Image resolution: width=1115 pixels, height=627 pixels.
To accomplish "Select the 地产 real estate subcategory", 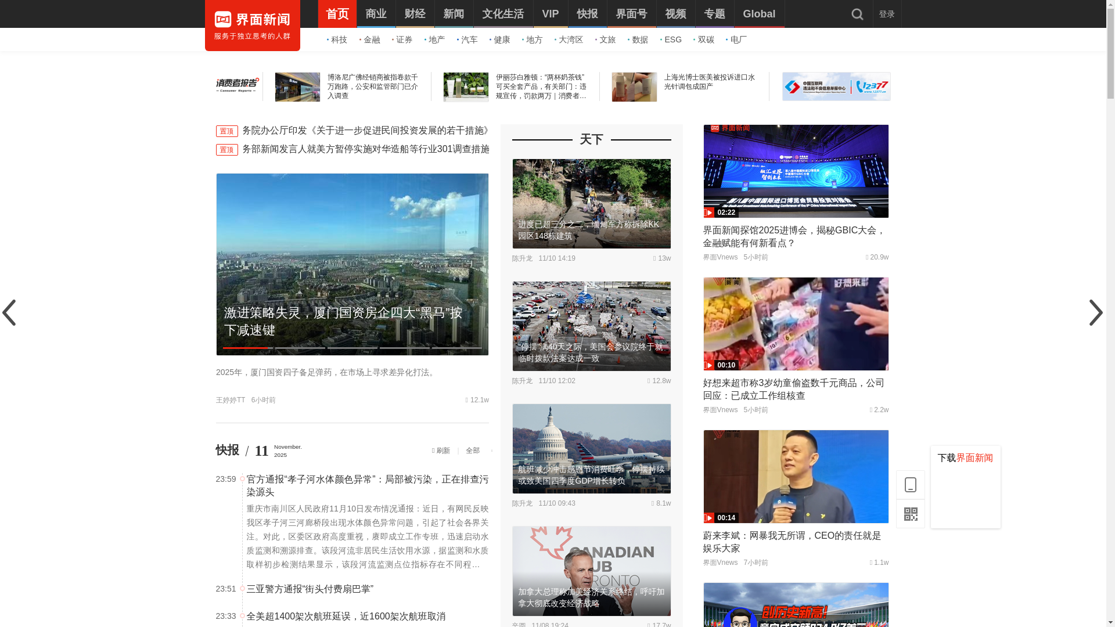I will tap(436, 39).
